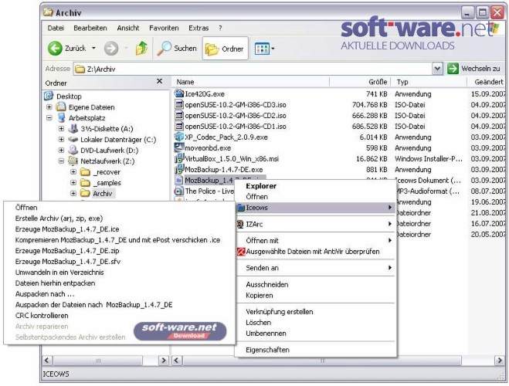Open the Extras menu

tap(199, 29)
